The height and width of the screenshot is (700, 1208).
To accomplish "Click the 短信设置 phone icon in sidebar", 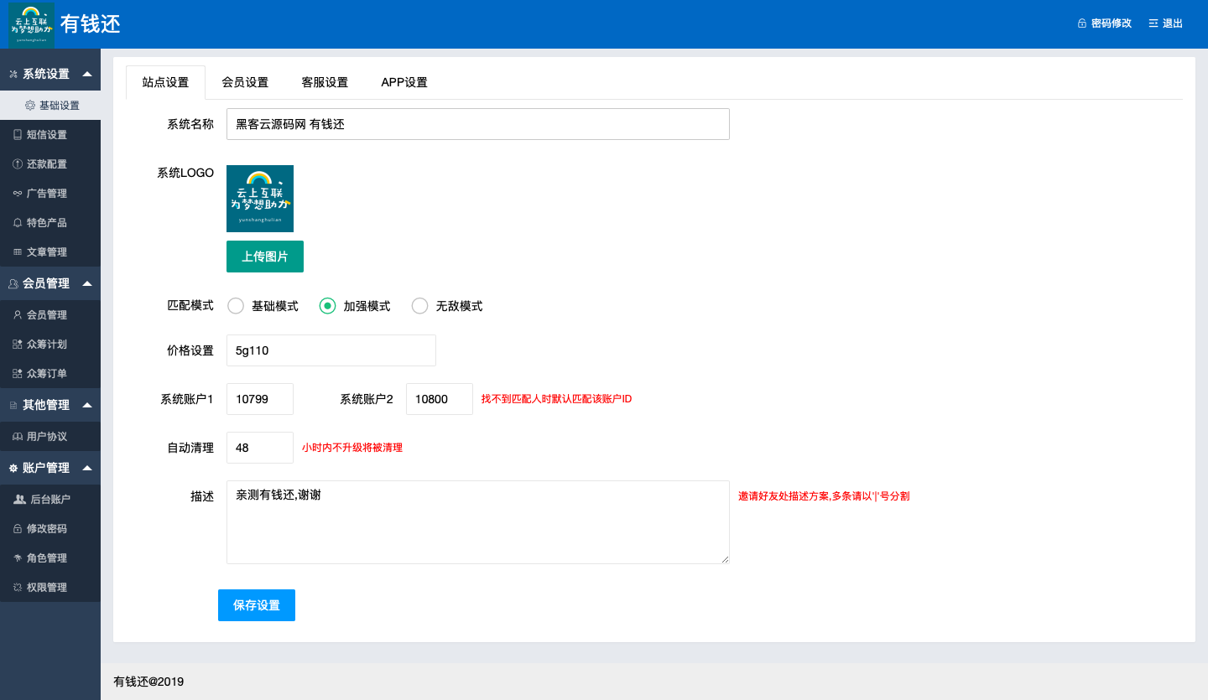I will (x=18, y=134).
